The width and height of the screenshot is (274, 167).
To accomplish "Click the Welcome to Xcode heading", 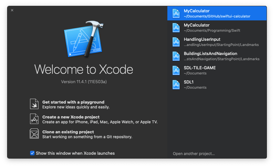I will click(84, 69).
